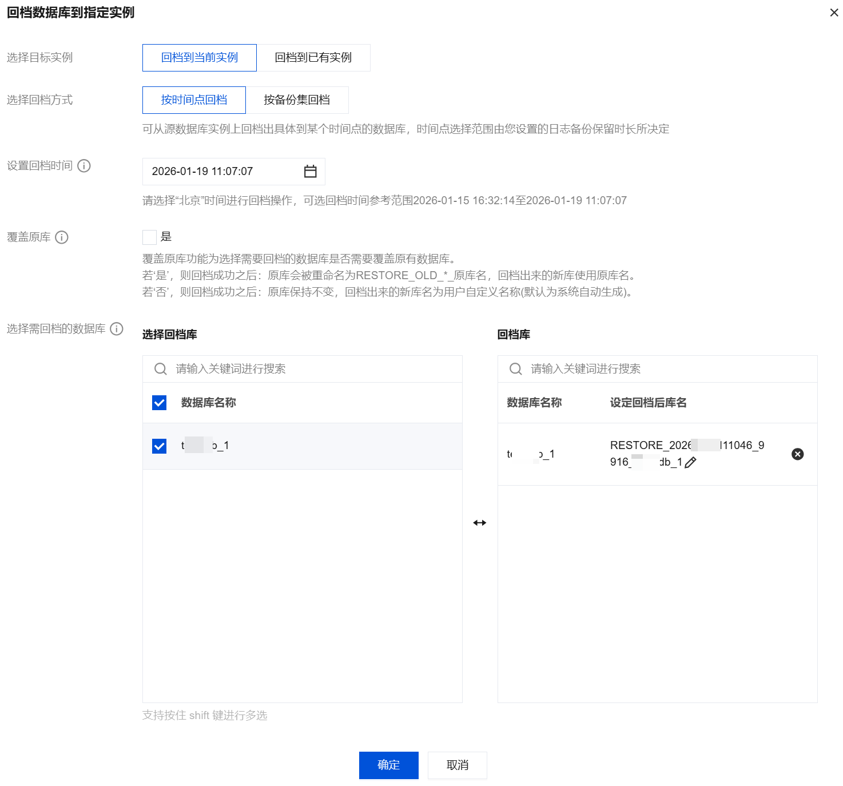Image resolution: width=843 pixels, height=786 pixels.
Task: Remove the database from 回档库 list
Action: [x=798, y=454]
